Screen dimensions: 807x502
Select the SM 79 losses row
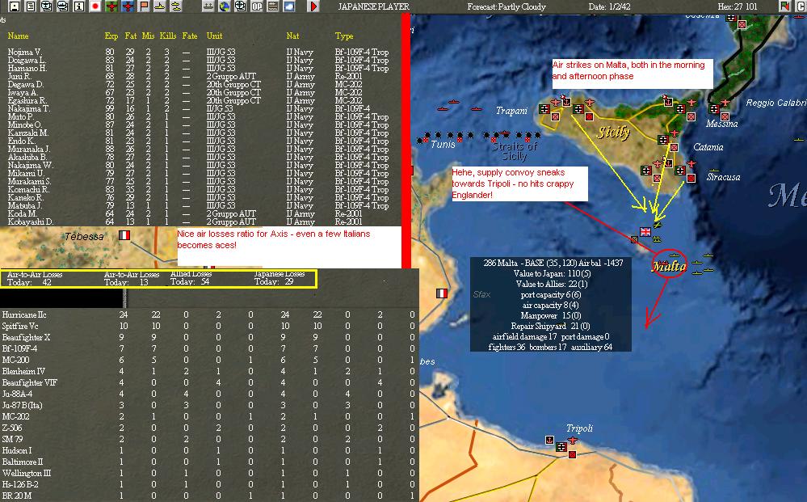tap(208, 439)
